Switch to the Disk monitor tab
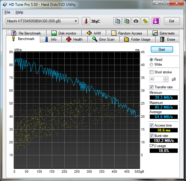Image resolution: width=186 pixels, height=181 pixels. click(64, 33)
